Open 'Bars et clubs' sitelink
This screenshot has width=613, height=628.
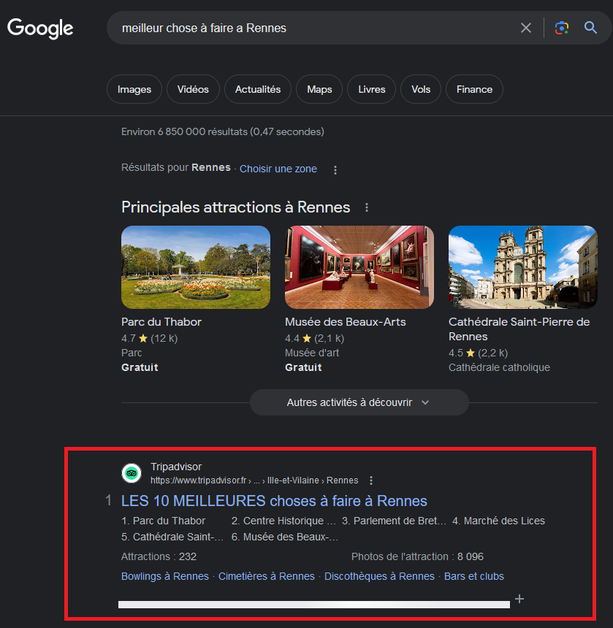[x=474, y=576]
